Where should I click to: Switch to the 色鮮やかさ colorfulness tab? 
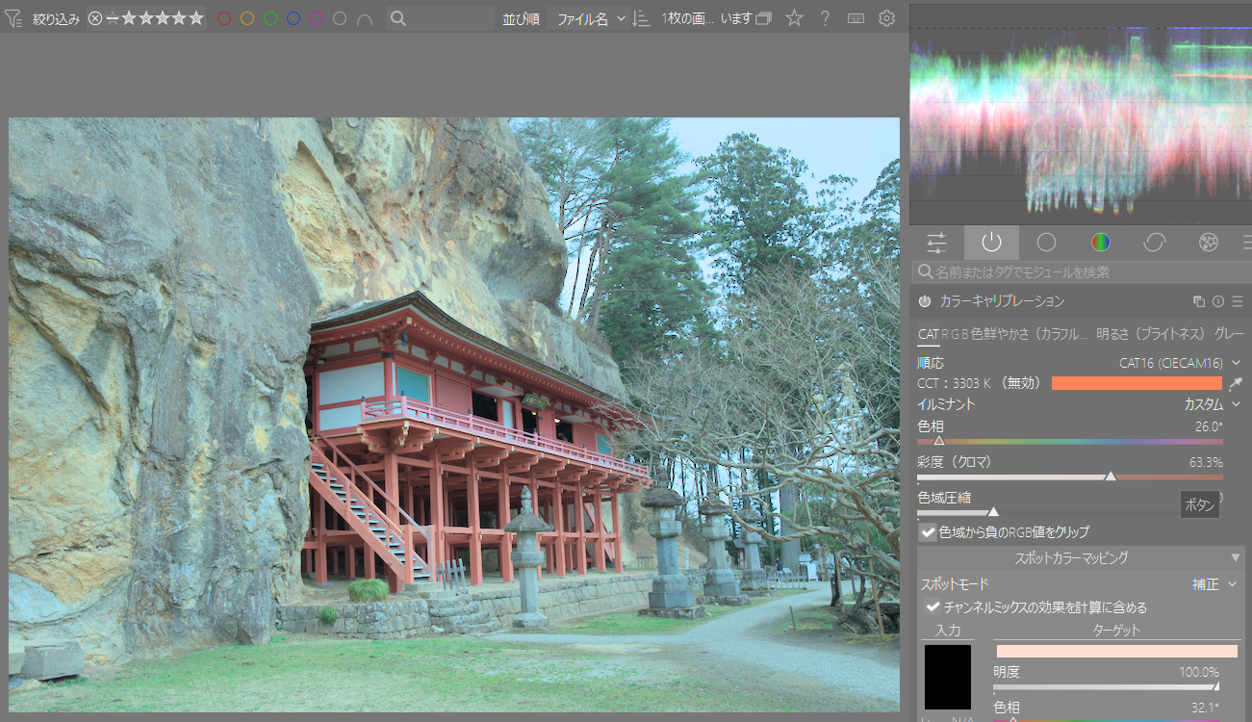coord(1030,334)
